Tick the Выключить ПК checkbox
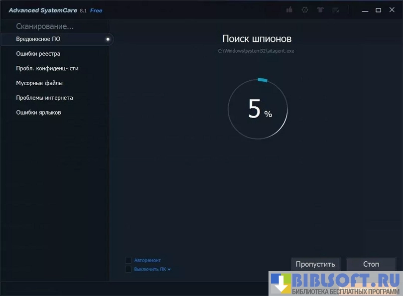The width and height of the screenshot is (403, 296). click(x=129, y=269)
